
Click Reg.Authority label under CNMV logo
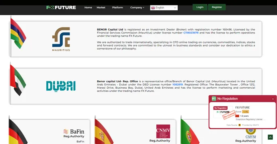pos(160,141)
